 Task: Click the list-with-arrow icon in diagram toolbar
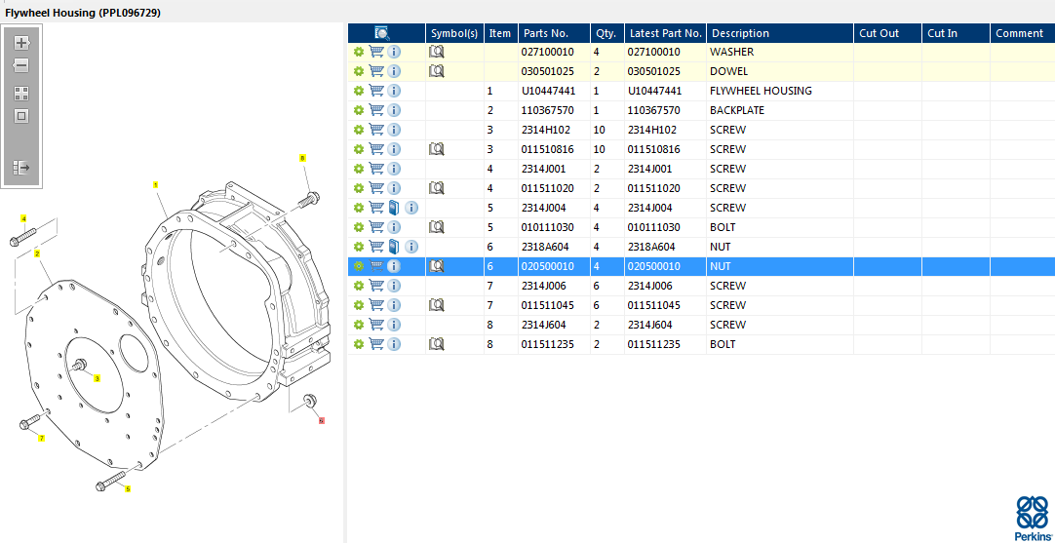pyautogui.click(x=21, y=168)
